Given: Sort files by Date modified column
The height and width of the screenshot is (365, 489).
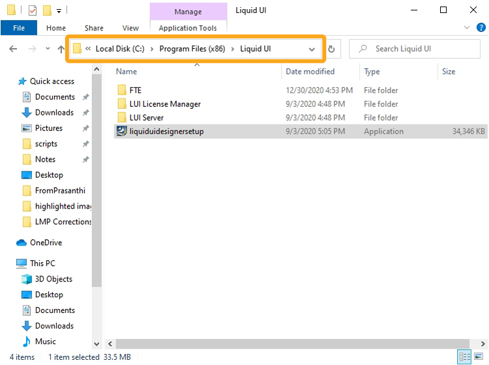Looking at the screenshot, I should coord(310,72).
